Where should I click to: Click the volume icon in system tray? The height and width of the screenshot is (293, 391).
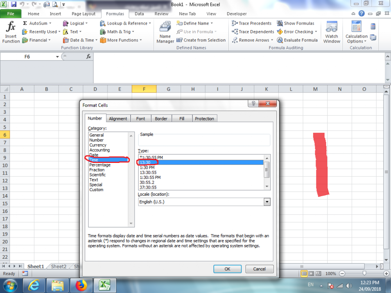pos(349,286)
